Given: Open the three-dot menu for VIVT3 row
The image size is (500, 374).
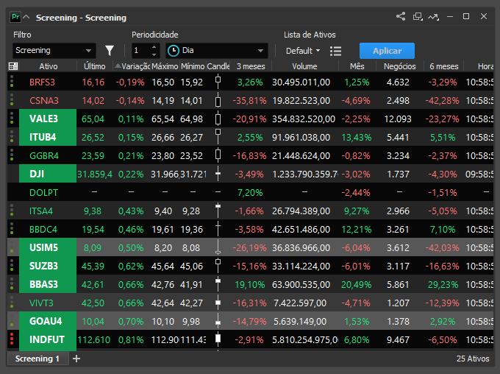Looking at the screenshot, I should [12, 302].
